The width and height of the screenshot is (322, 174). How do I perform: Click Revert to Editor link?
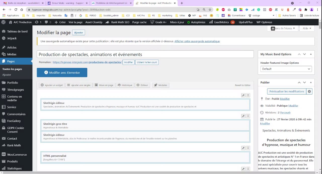243,85
